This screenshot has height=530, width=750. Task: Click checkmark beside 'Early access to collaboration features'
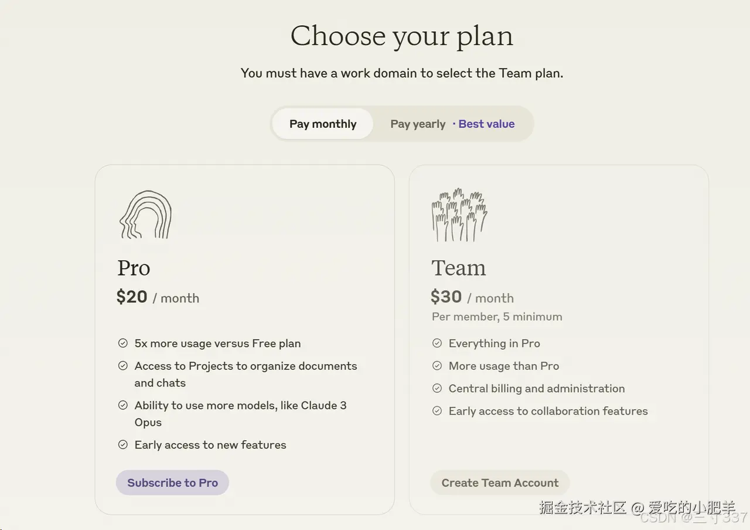click(437, 411)
